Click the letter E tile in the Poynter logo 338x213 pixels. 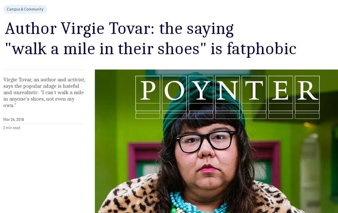tap(281, 97)
